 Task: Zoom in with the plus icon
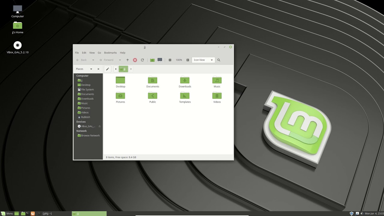188,60
